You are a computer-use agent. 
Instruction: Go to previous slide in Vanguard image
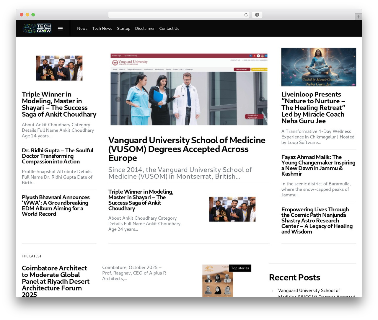(x=118, y=99)
